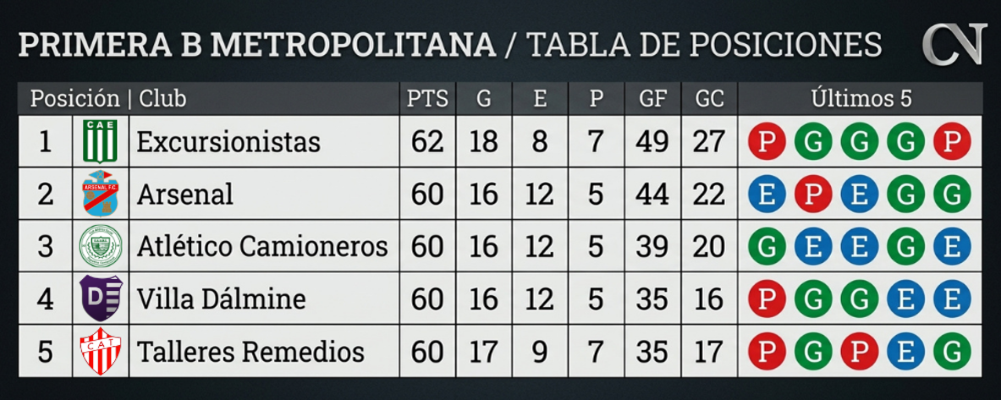Click Excursionistas 62 points value
1001x400 pixels.
427,142
